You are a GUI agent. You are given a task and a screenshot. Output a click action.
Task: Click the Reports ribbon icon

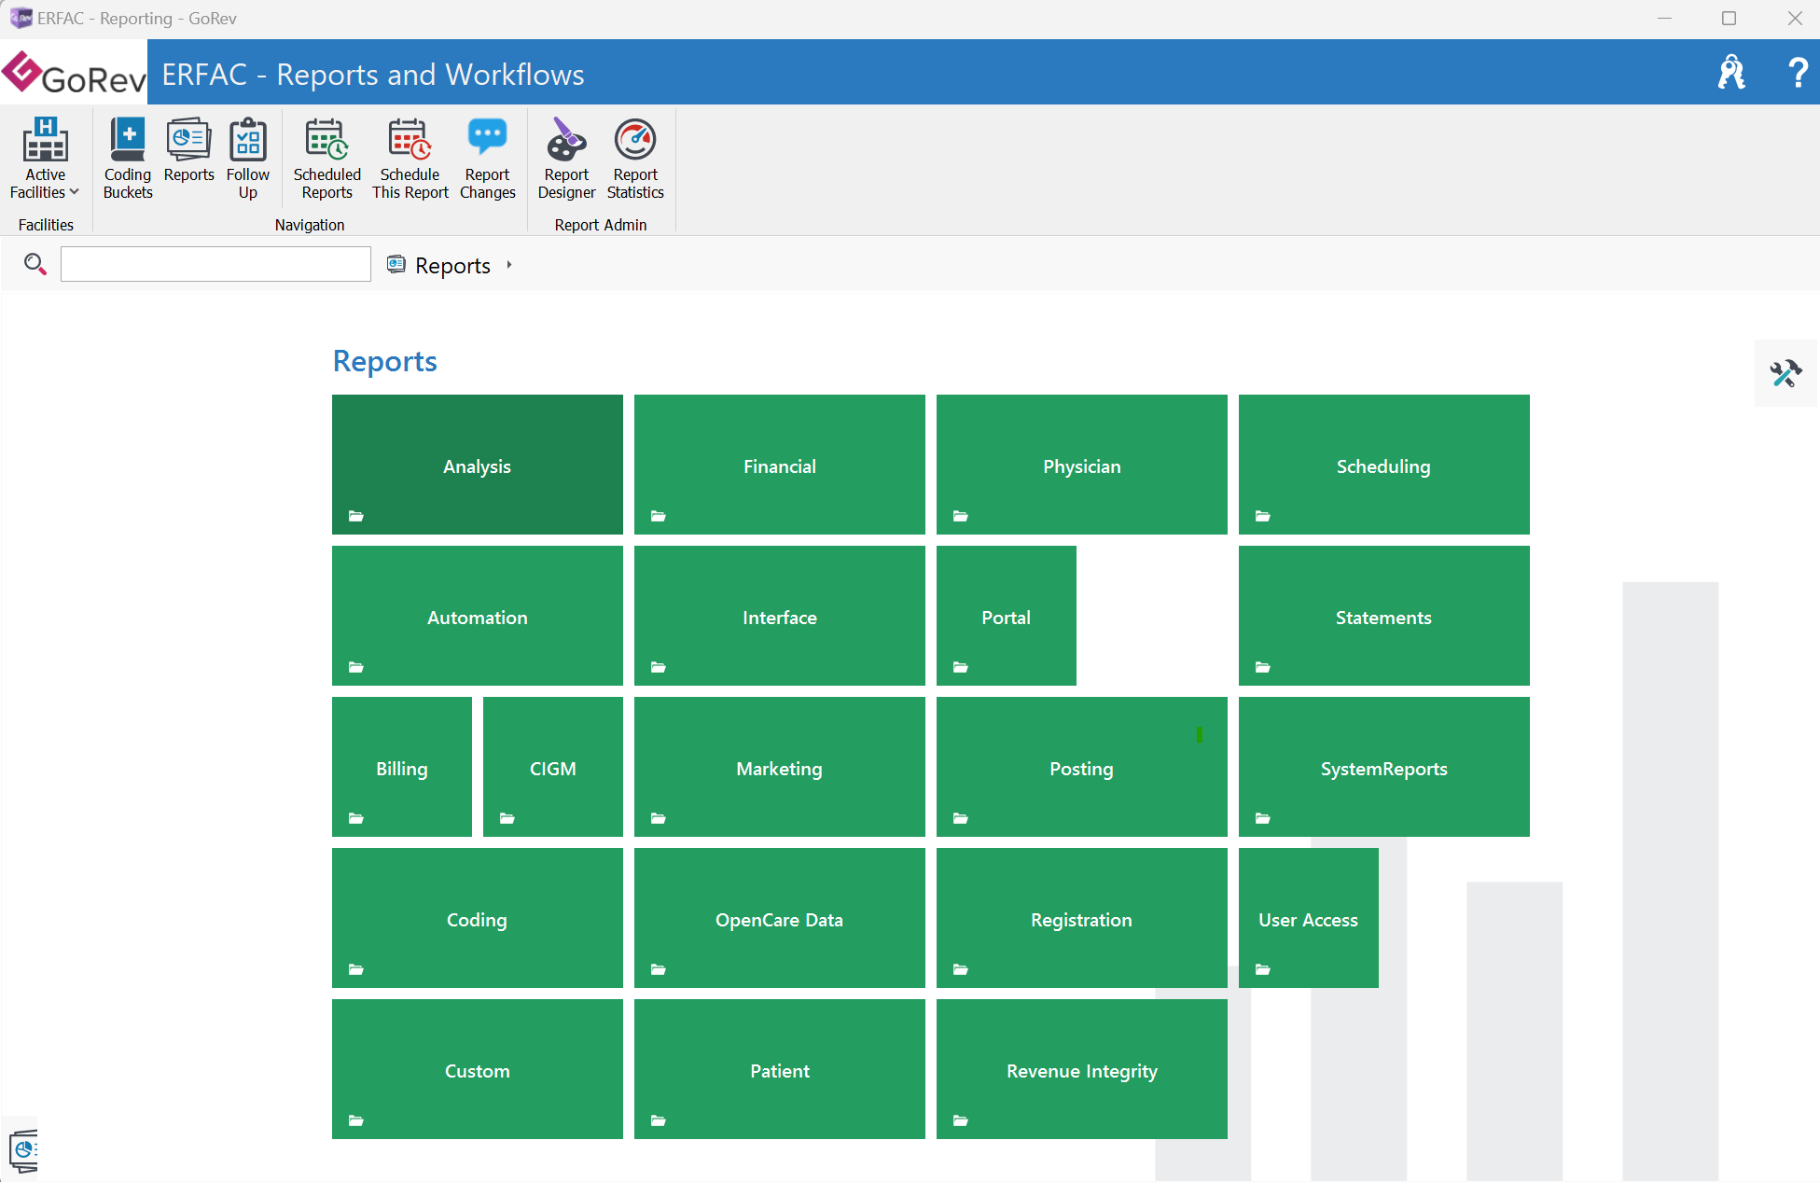point(188,149)
